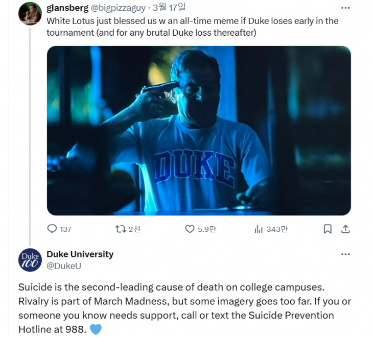The width and height of the screenshot is (373, 337).
Task: Click the 5.9만 like count
Action: [206, 229]
